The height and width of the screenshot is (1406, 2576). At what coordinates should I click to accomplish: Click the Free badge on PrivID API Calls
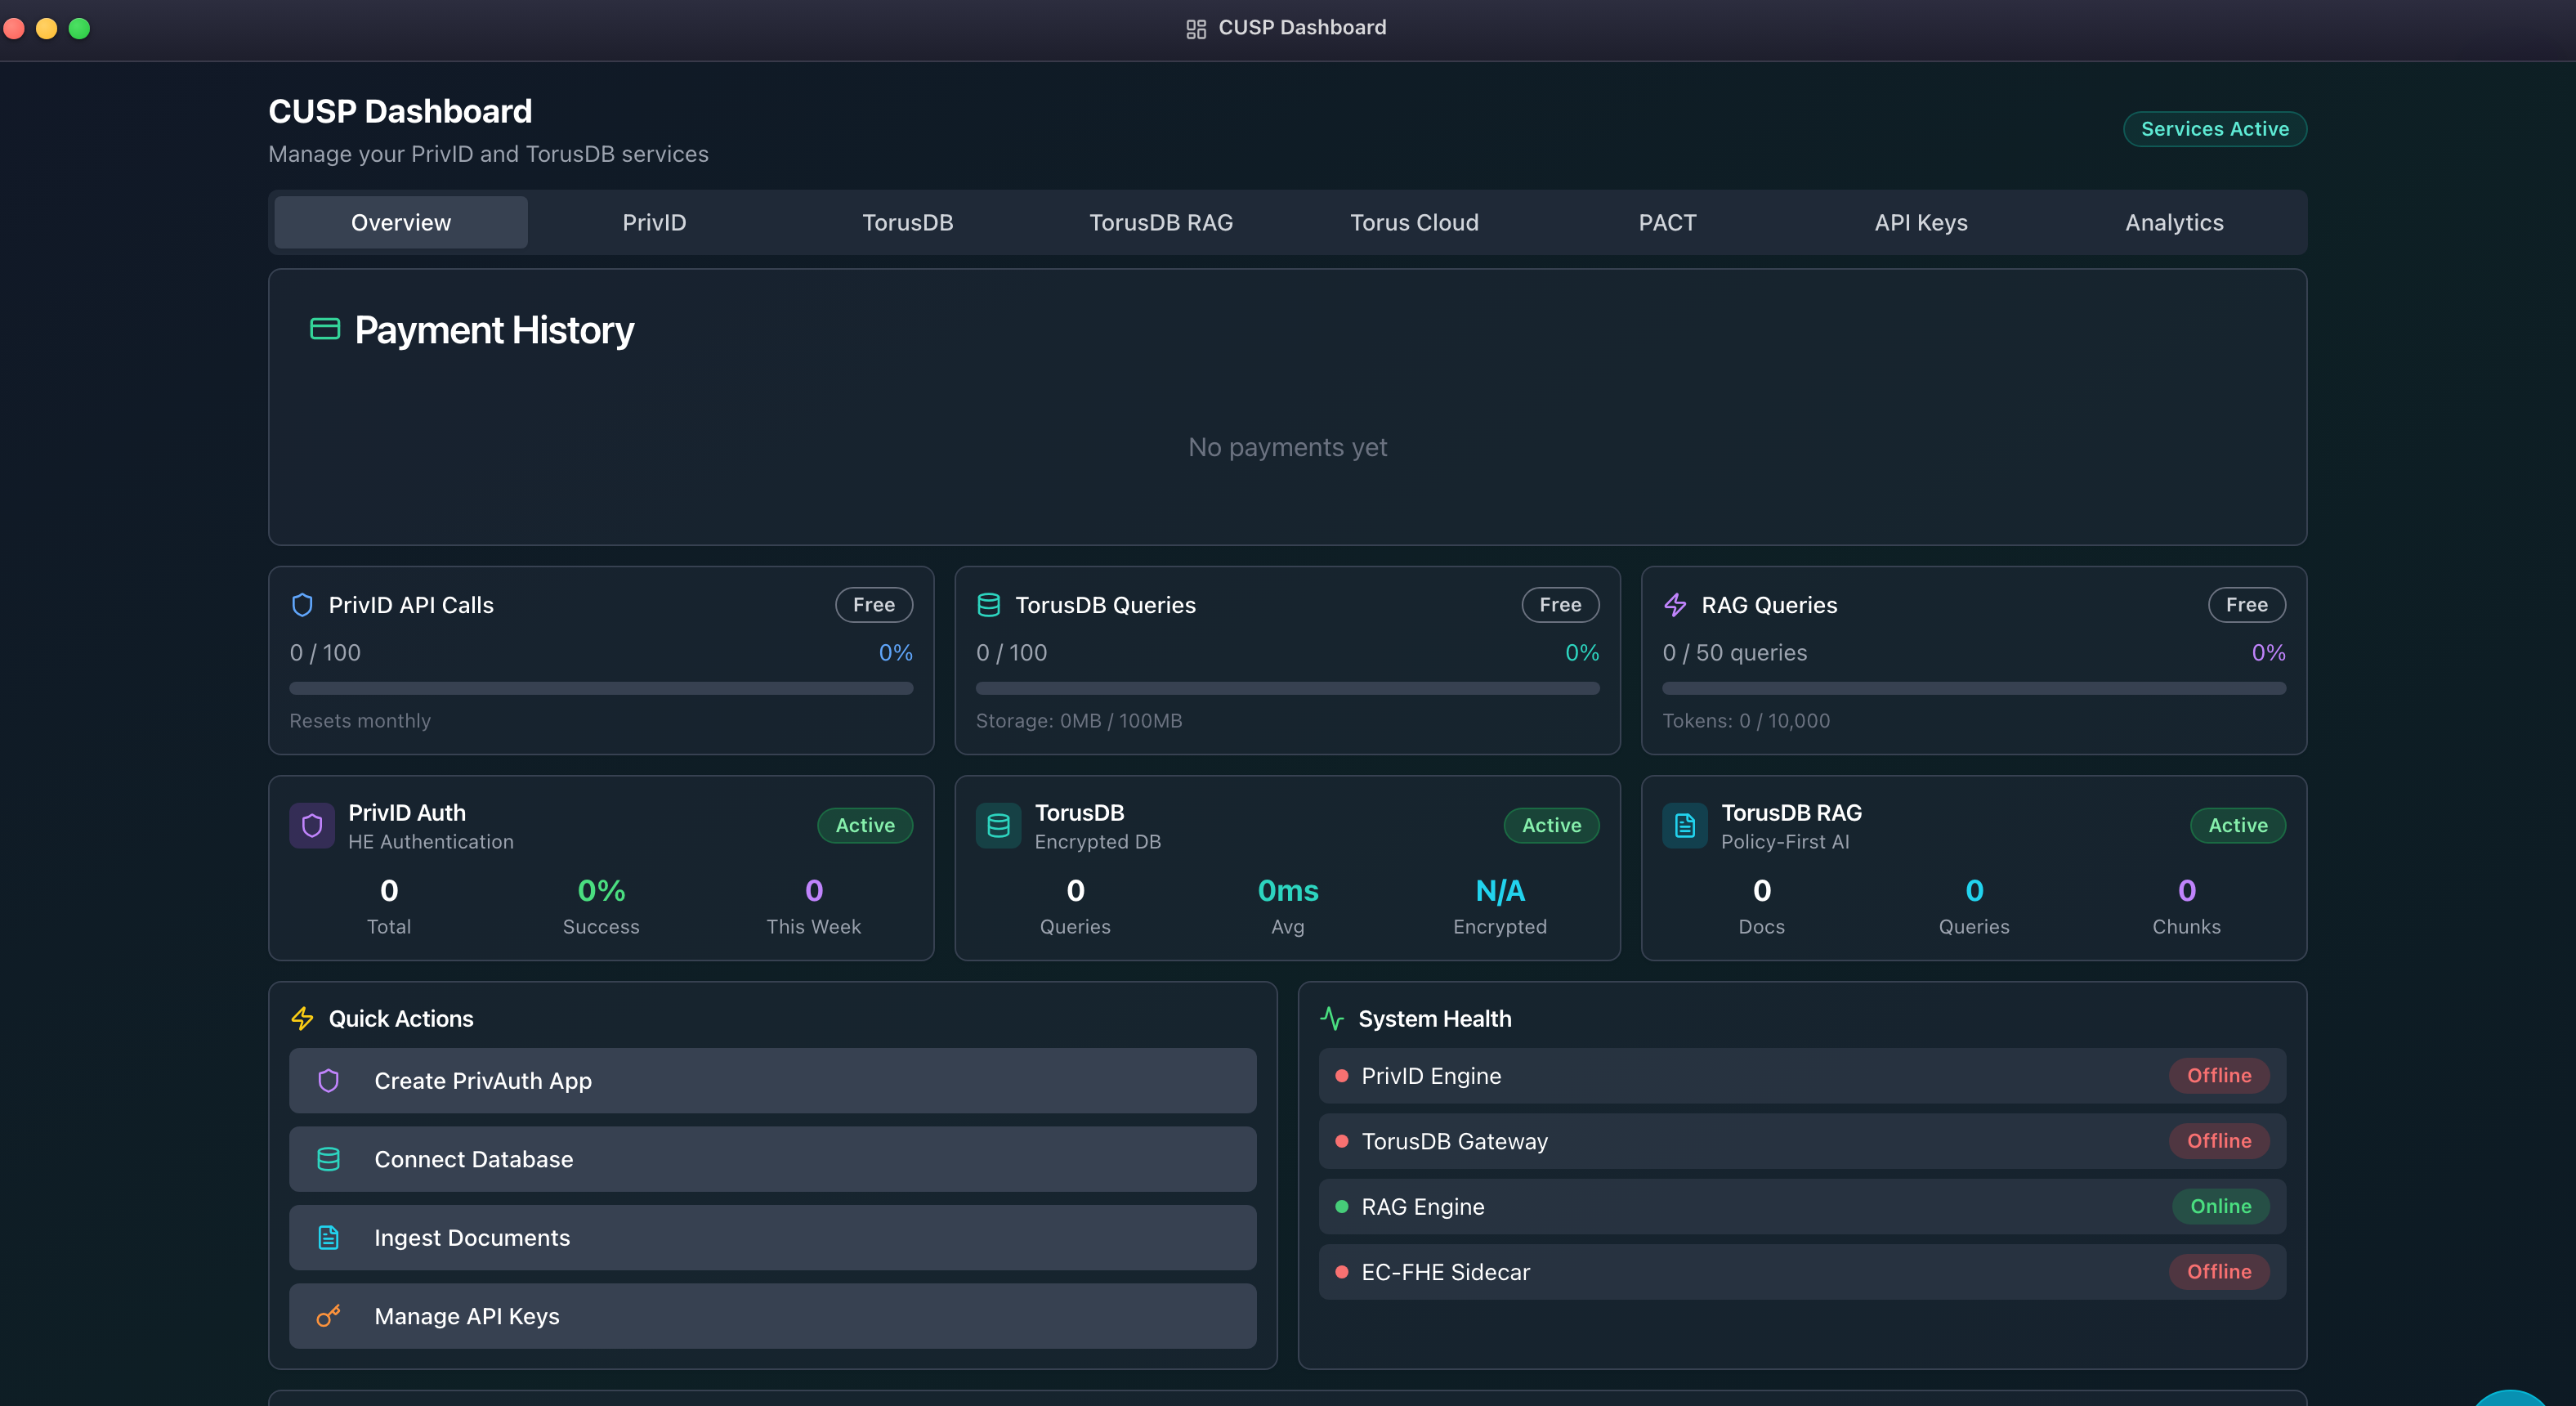[x=874, y=605]
